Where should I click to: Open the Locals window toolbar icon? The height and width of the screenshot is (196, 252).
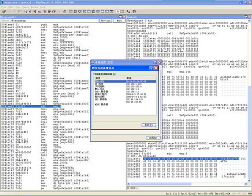[80, 12]
